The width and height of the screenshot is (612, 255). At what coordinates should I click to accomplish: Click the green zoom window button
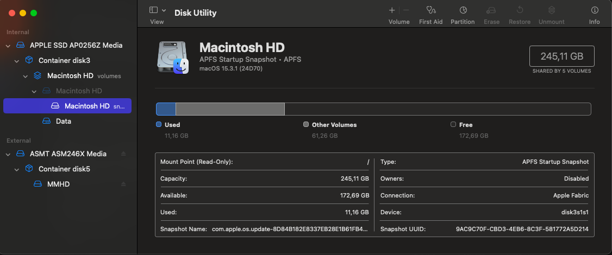click(34, 13)
